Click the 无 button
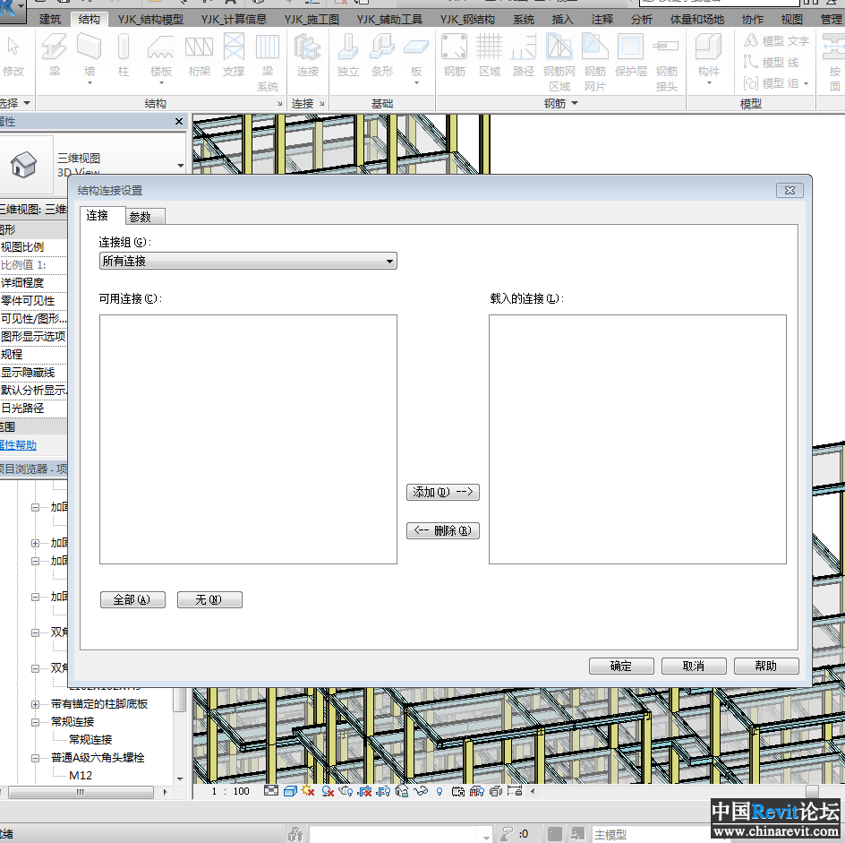Screen dimensions: 845x843 (209, 599)
